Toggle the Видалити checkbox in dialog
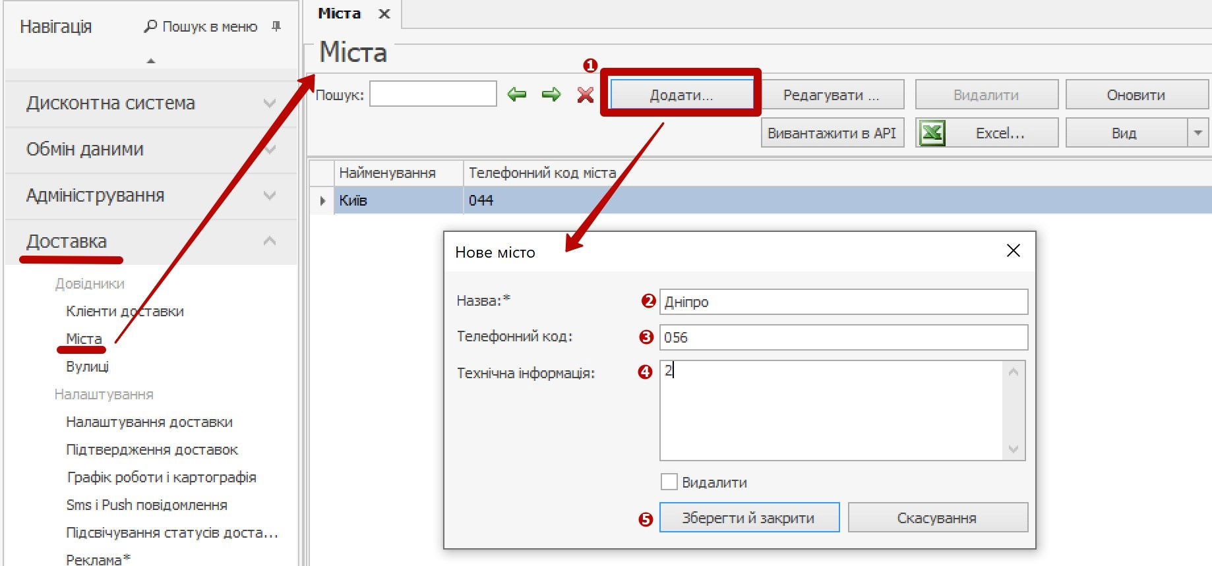Screen dimensions: 1212x566 click(x=669, y=482)
